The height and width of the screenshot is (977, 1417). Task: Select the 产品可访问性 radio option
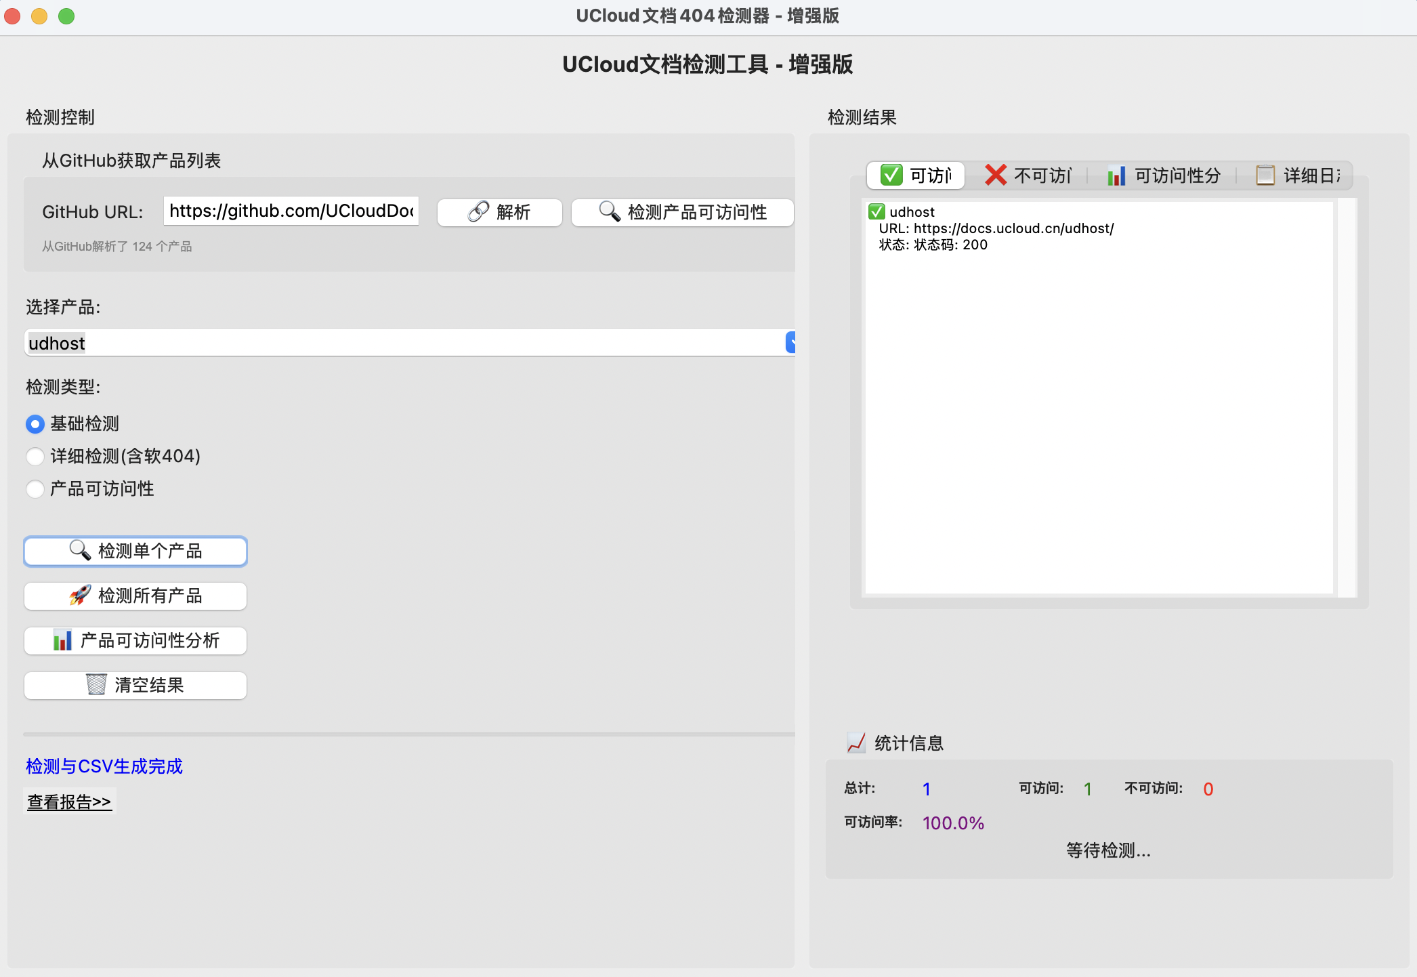pyautogui.click(x=35, y=489)
